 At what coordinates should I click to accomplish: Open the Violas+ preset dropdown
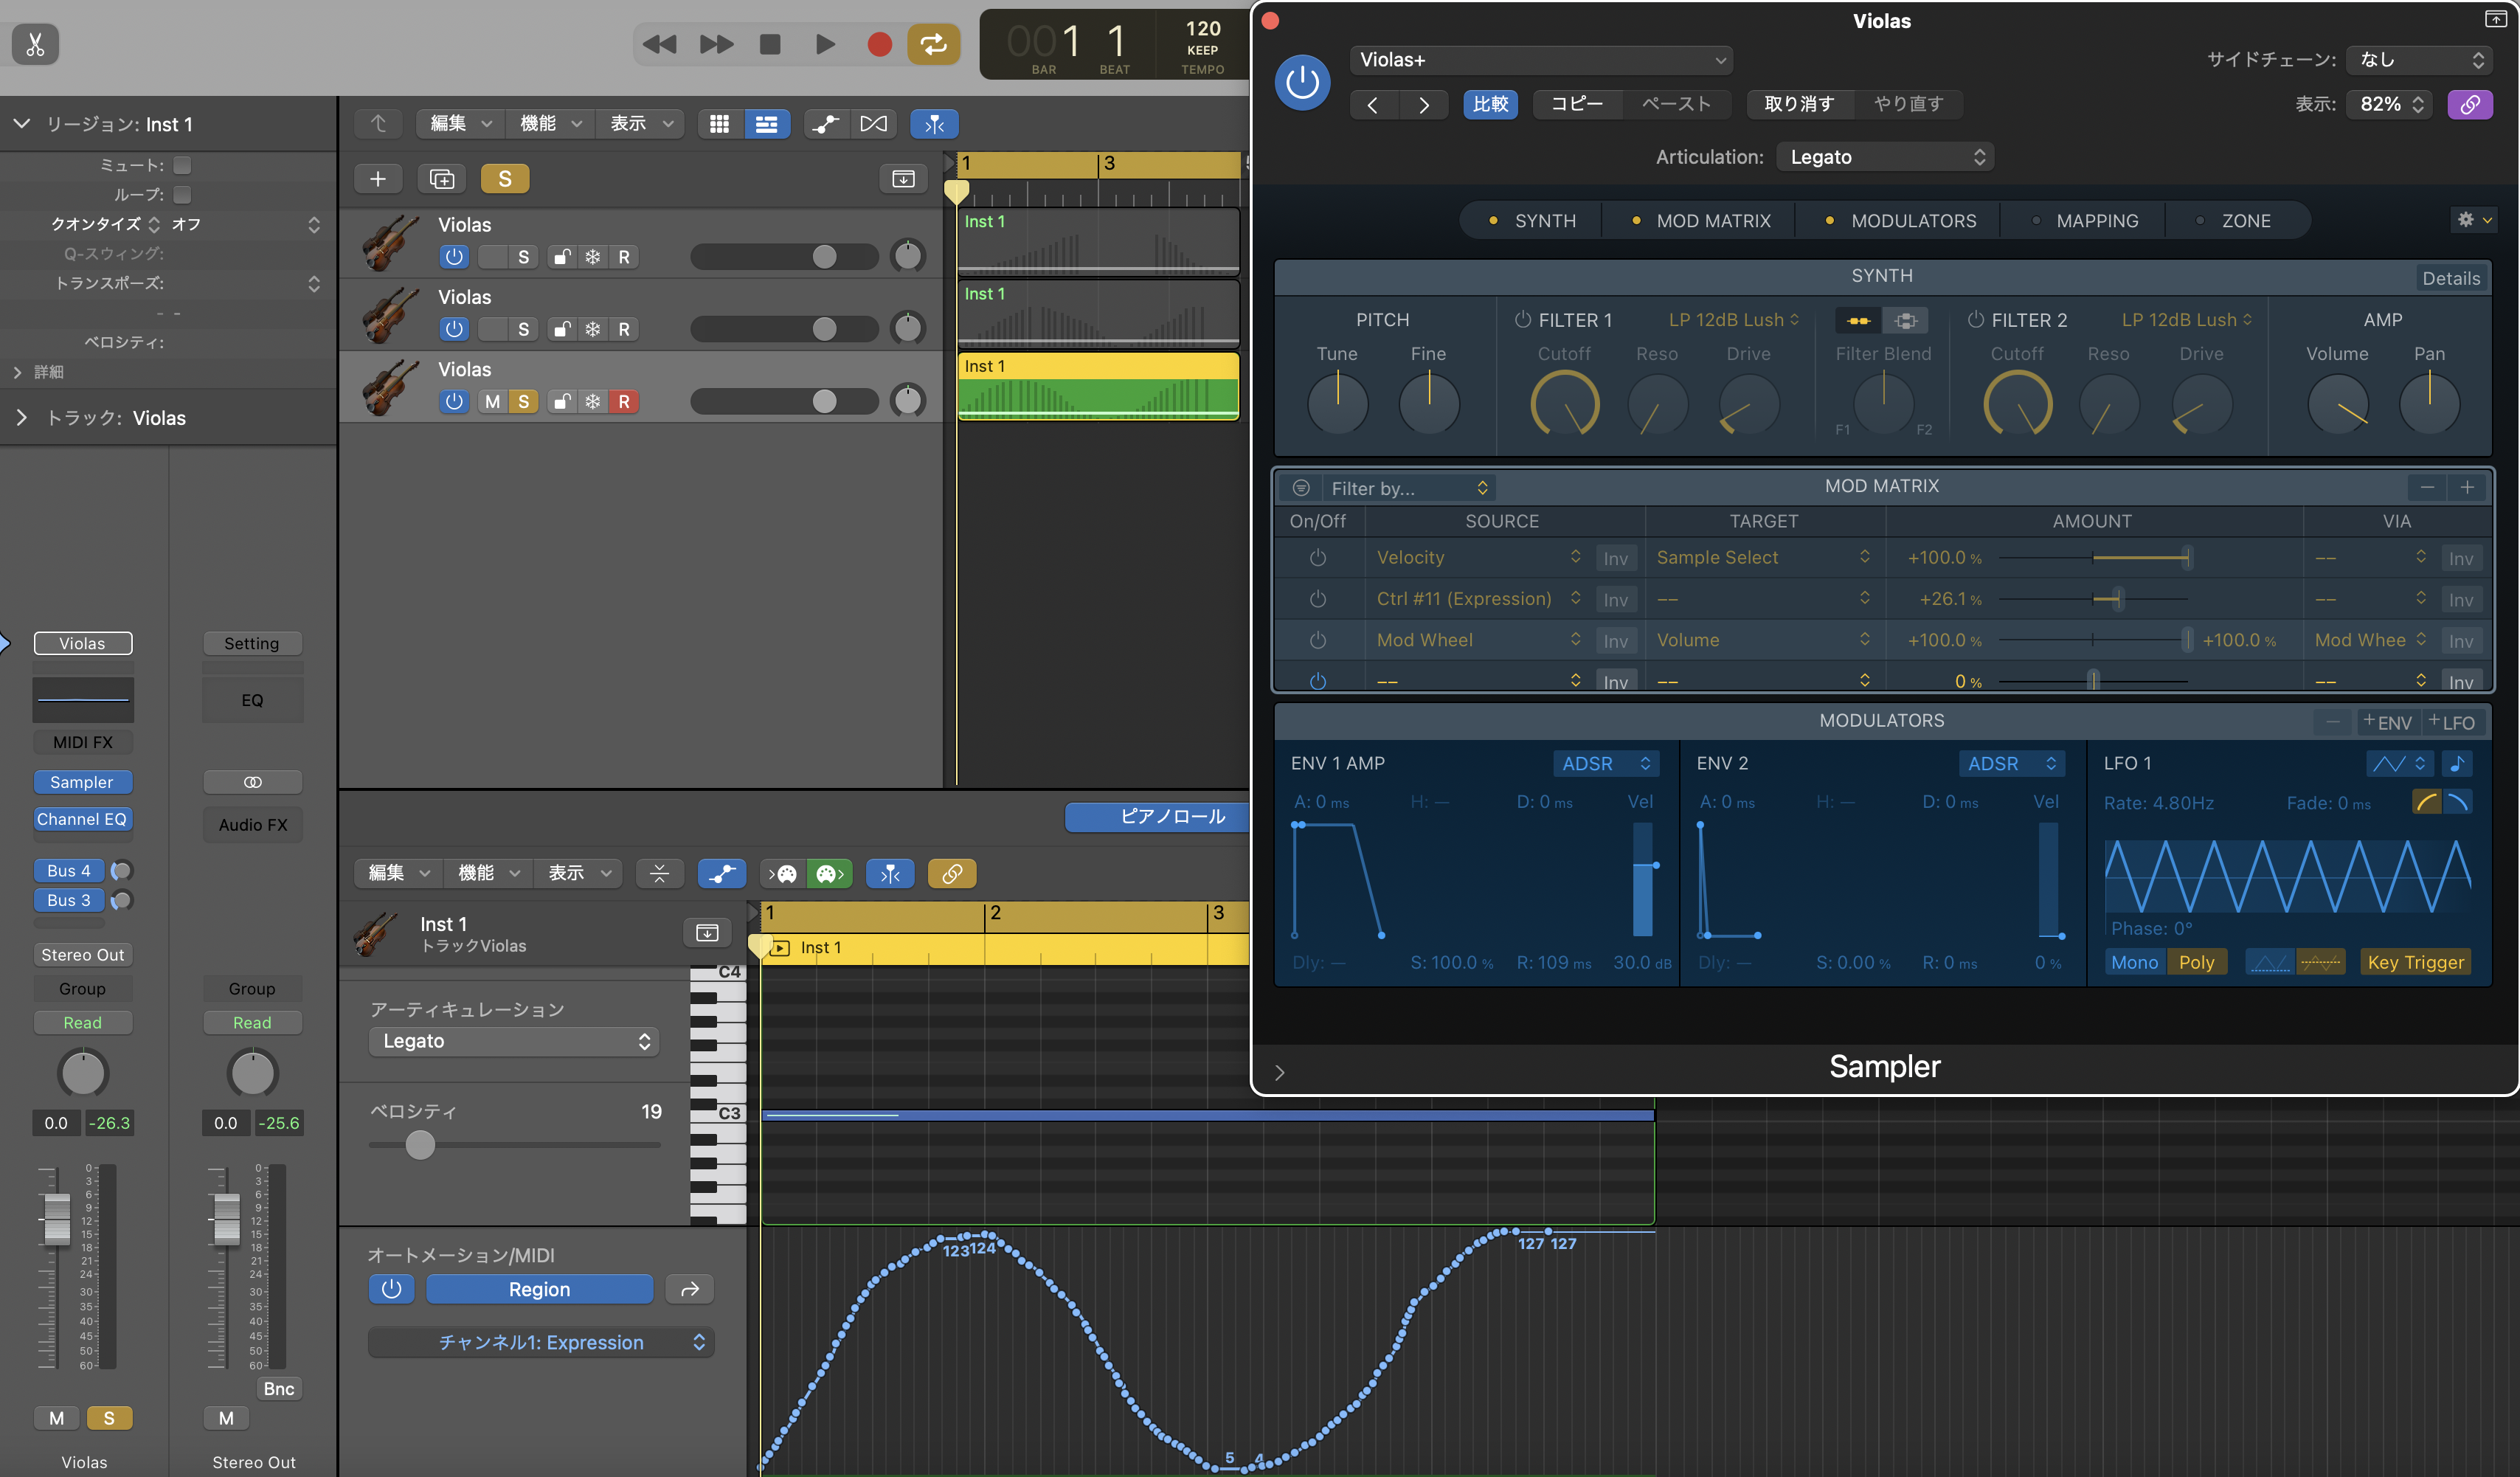pyautogui.click(x=1541, y=60)
